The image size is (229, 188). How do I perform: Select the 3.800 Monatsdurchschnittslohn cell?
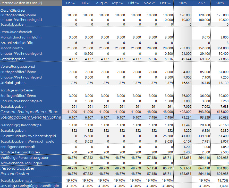(x=224, y=37)
